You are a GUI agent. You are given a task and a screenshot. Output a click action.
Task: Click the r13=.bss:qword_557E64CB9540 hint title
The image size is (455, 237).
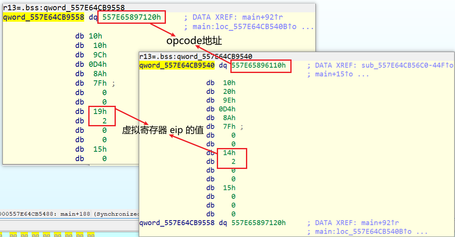tap(196, 56)
